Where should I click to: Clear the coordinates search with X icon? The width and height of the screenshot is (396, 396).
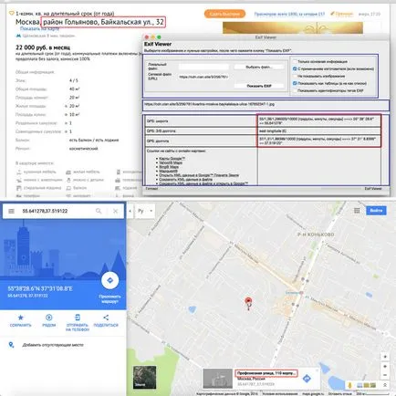[115, 211]
